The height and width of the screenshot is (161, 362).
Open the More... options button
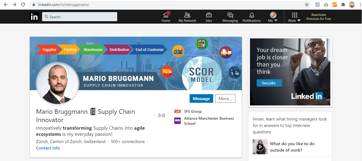pos(225,98)
